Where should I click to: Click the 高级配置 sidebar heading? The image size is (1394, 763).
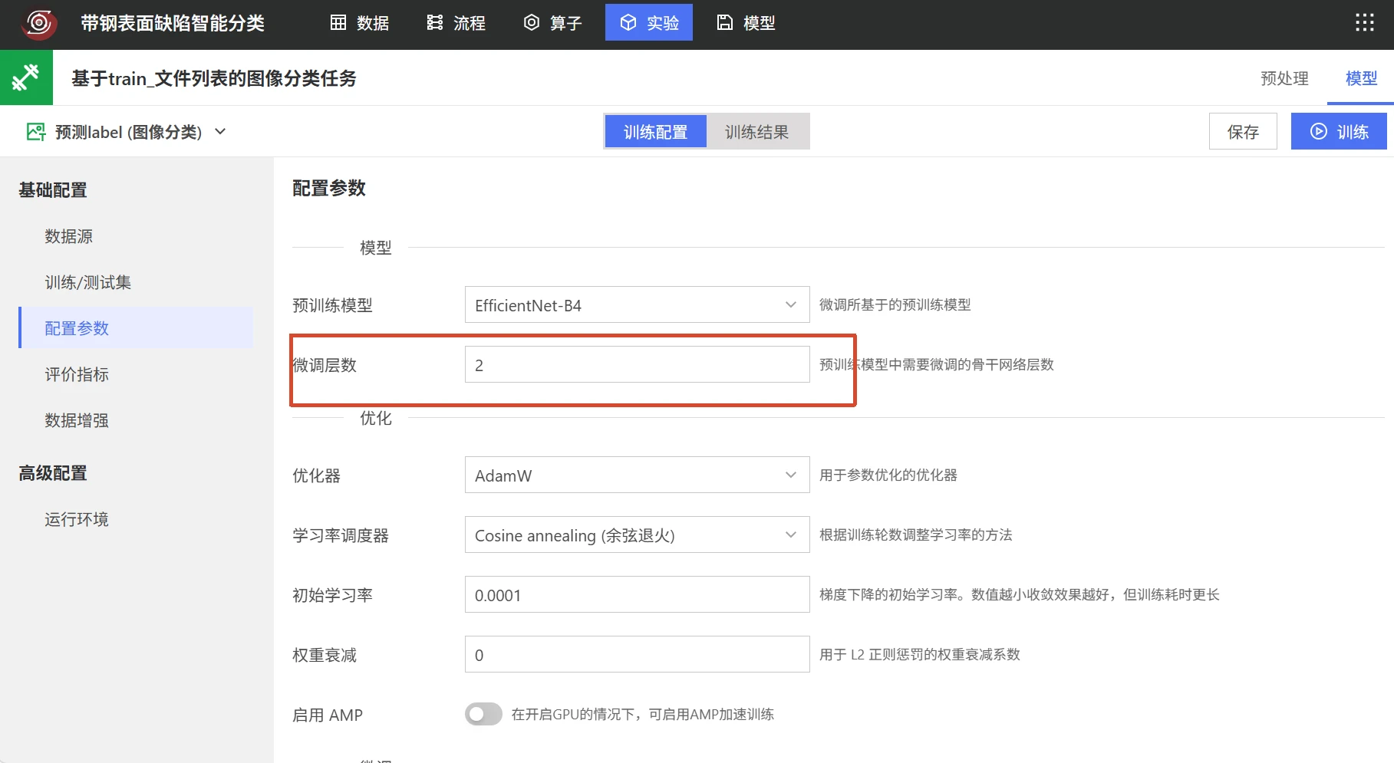(53, 473)
